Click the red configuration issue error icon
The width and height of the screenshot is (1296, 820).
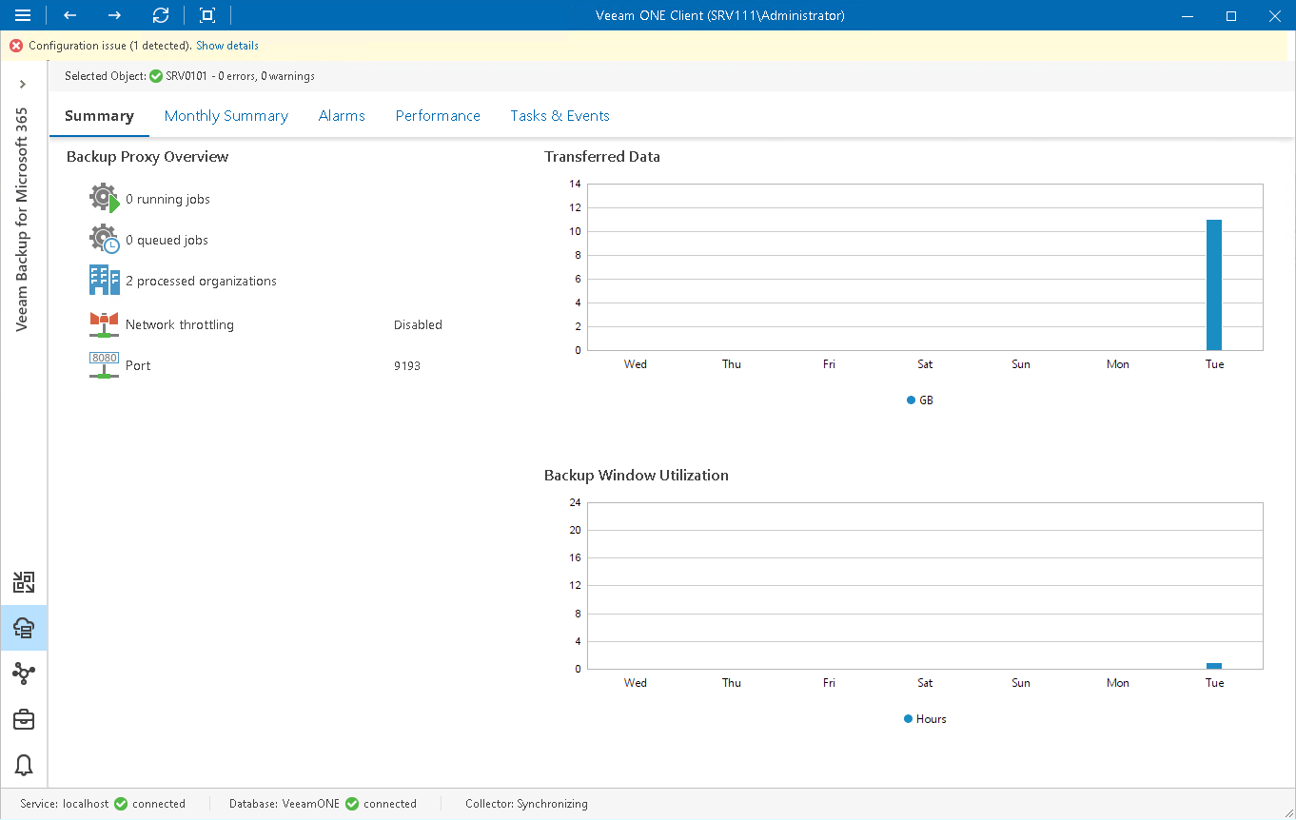tap(16, 46)
